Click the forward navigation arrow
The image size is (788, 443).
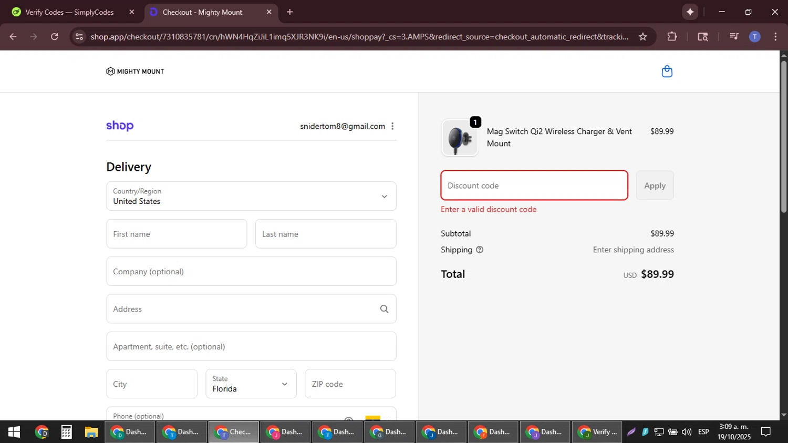pos(34,37)
